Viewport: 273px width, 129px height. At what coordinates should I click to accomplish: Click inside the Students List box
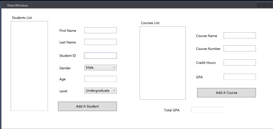pos(29,66)
